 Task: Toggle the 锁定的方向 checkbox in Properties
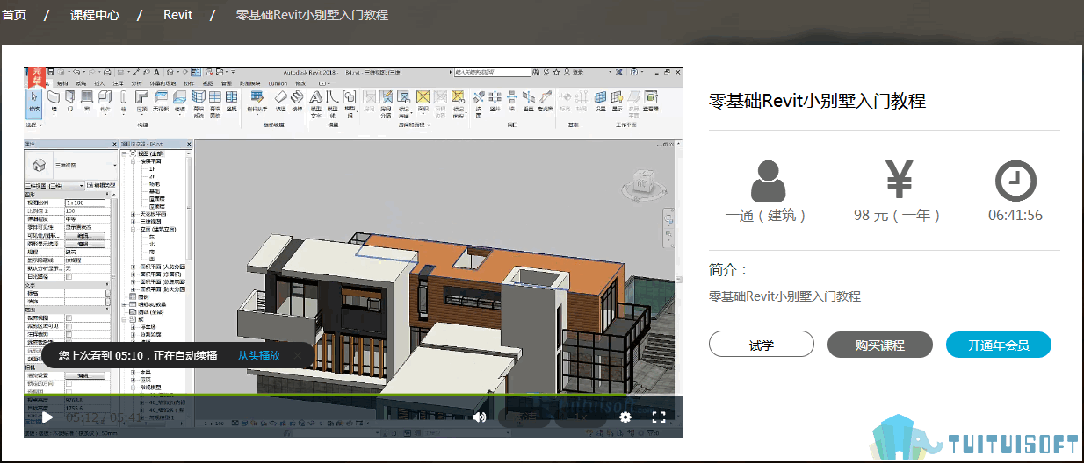pyautogui.click(x=69, y=383)
